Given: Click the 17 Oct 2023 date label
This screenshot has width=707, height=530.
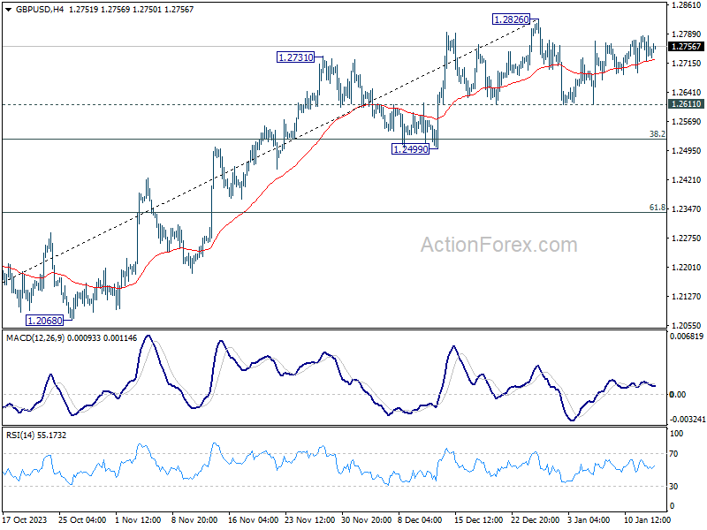Looking at the screenshot, I should click(x=26, y=519).
